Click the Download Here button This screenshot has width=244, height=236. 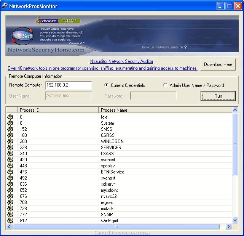pos(218,64)
